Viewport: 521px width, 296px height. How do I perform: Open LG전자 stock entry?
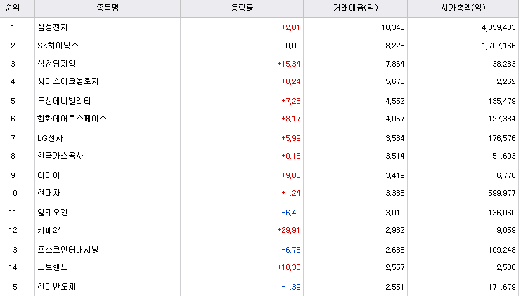50,138
